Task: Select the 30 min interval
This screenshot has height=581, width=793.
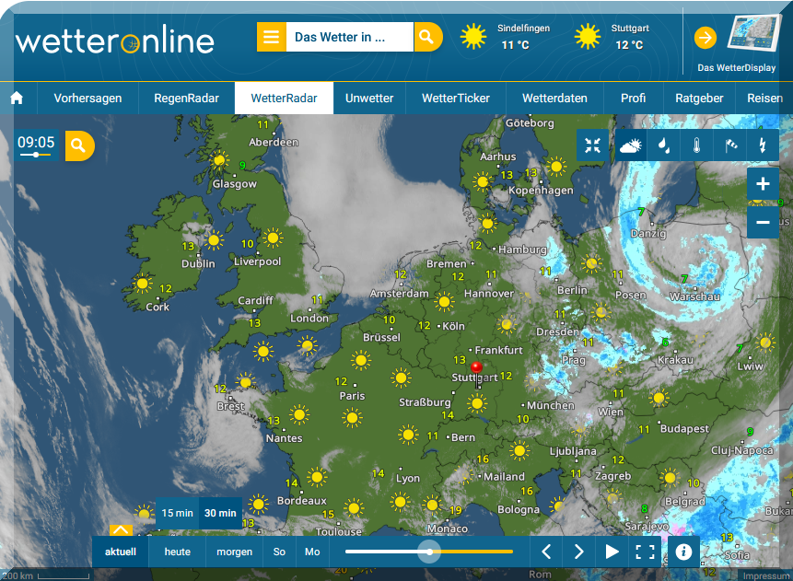Action: tap(220, 513)
